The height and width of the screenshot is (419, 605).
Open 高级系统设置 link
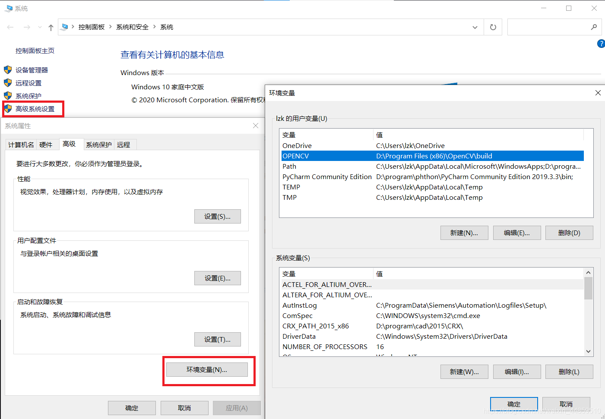click(35, 109)
